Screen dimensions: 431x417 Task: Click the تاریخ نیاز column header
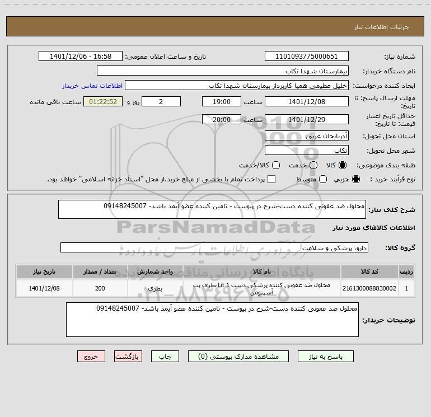pyautogui.click(x=44, y=272)
